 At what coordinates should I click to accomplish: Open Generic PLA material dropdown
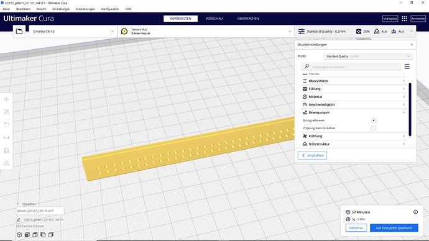pos(206,32)
